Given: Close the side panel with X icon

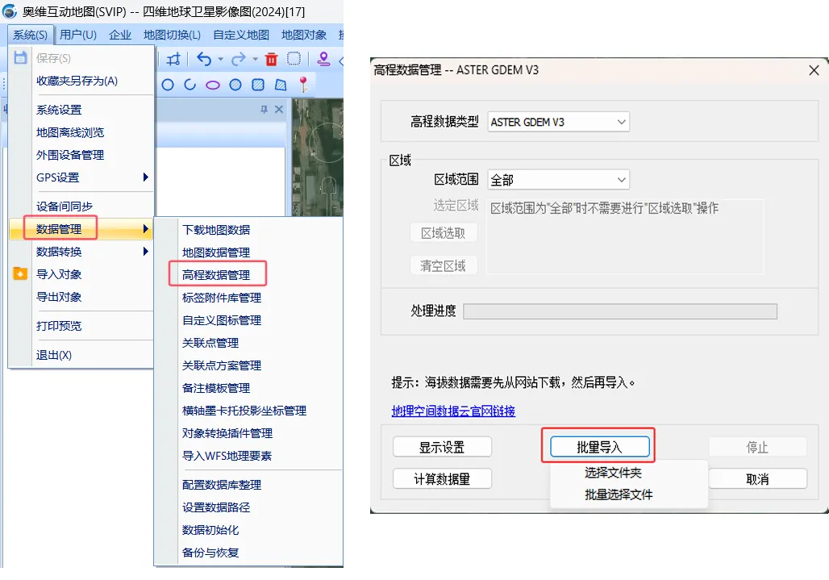Looking at the screenshot, I should click(x=279, y=110).
